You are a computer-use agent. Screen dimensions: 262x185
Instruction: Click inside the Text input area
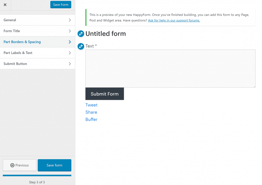tap(170, 68)
